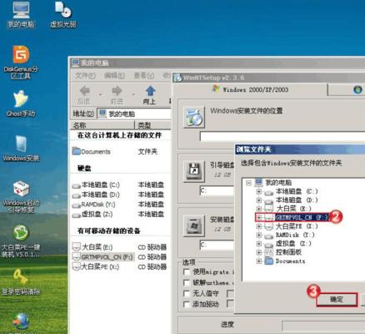The height and width of the screenshot is (334, 365).
Task: Open the DiskGenius partition tool desktop icon
Action: coord(21,55)
